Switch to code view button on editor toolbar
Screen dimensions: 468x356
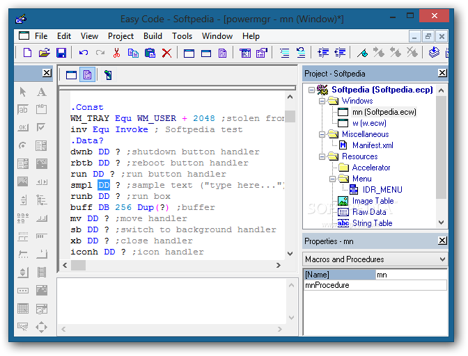(x=88, y=75)
